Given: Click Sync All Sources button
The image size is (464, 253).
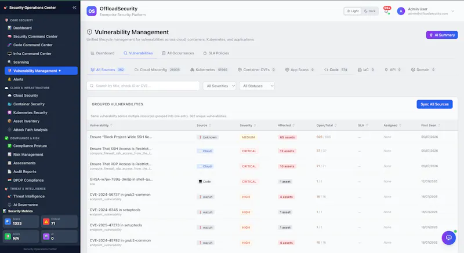Looking at the screenshot, I should (x=434, y=104).
